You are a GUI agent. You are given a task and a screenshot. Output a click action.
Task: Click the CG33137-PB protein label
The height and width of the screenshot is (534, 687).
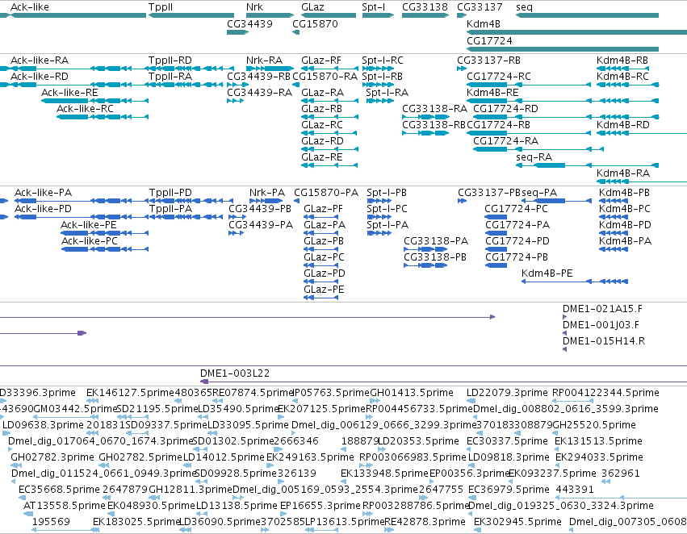pyautogui.click(x=489, y=193)
